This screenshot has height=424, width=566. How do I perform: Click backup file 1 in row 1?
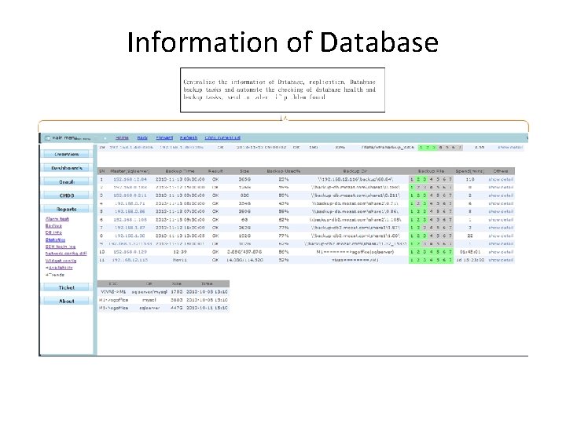[412, 179]
